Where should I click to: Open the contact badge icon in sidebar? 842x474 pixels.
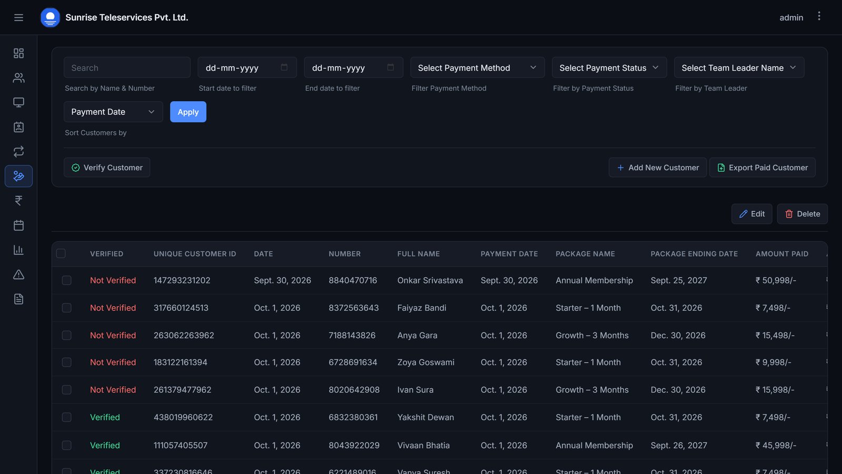point(18,127)
